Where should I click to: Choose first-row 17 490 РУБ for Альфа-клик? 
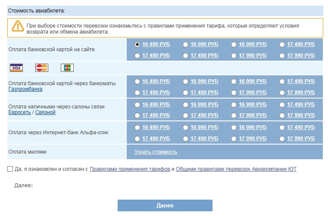[282, 128]
